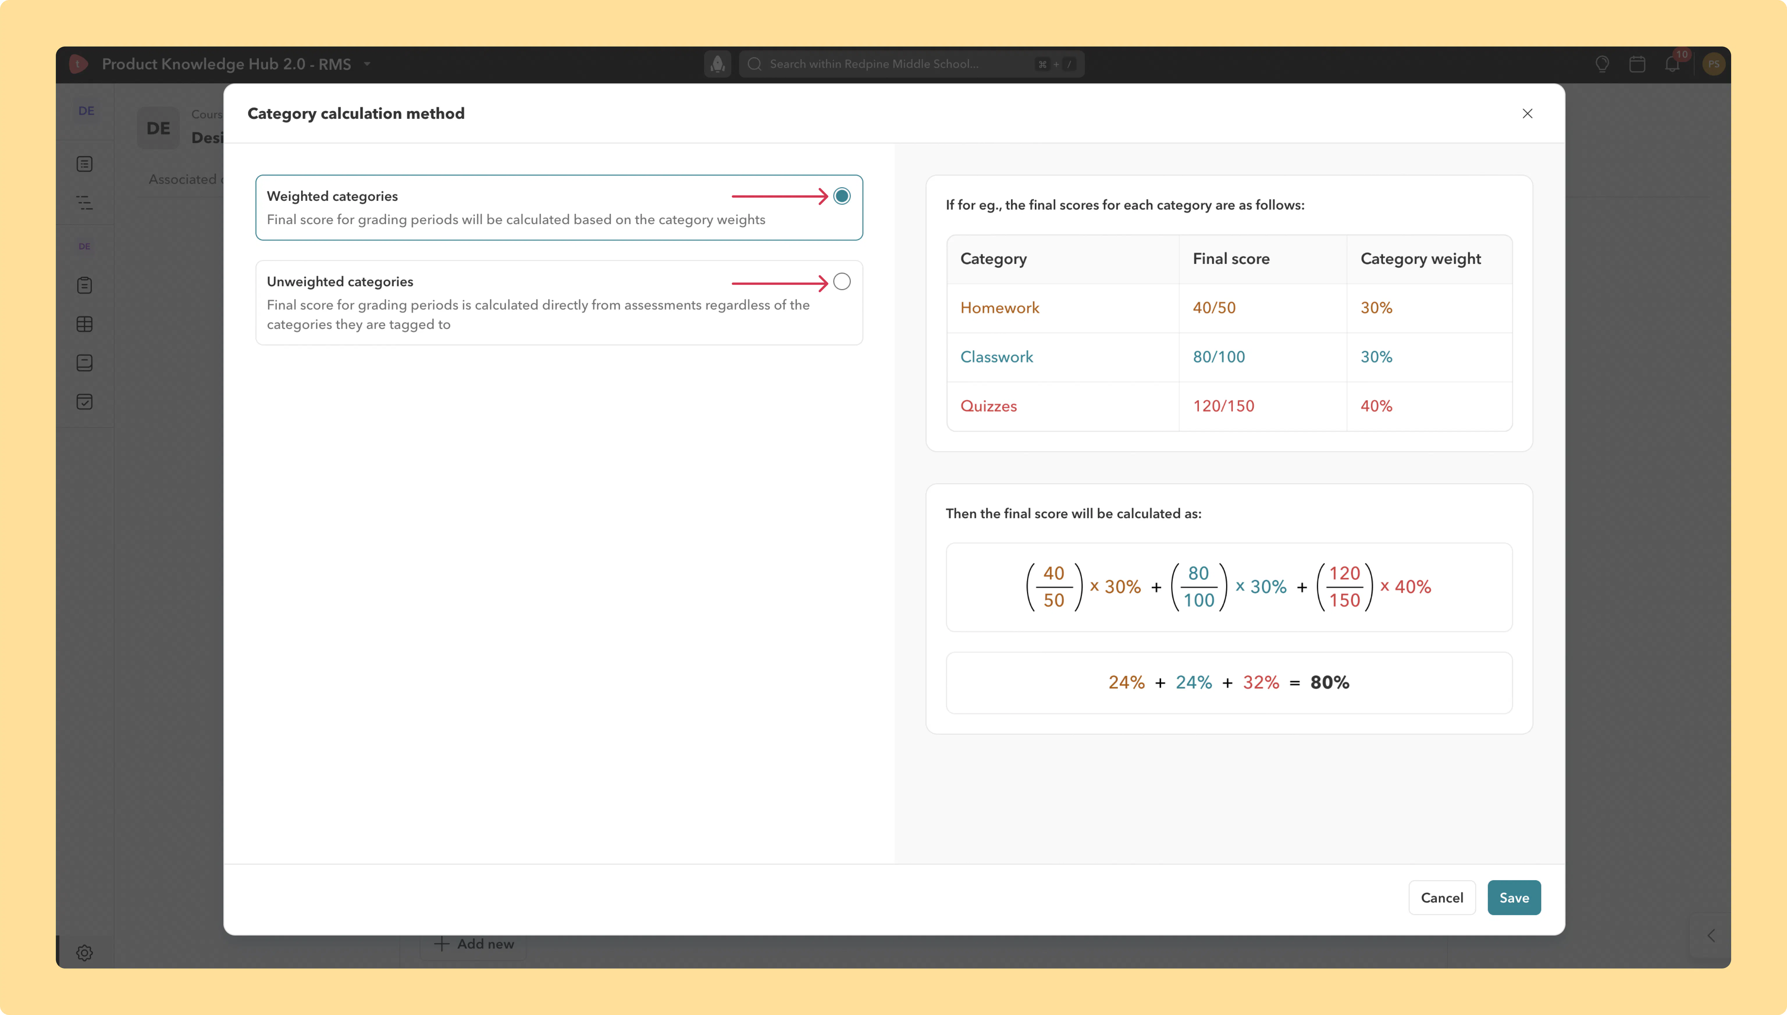Click the Category weight column header
1787x1015 pixels.
tap(1429, 259)
